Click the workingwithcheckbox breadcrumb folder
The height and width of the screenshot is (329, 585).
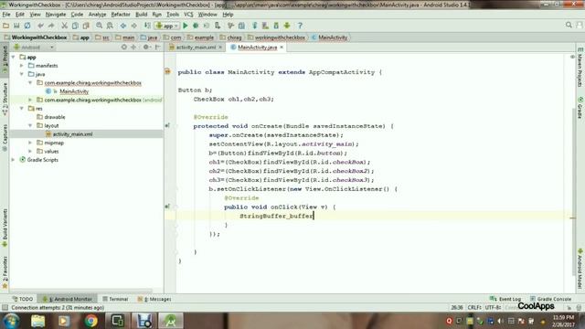(x=276, y=37)
